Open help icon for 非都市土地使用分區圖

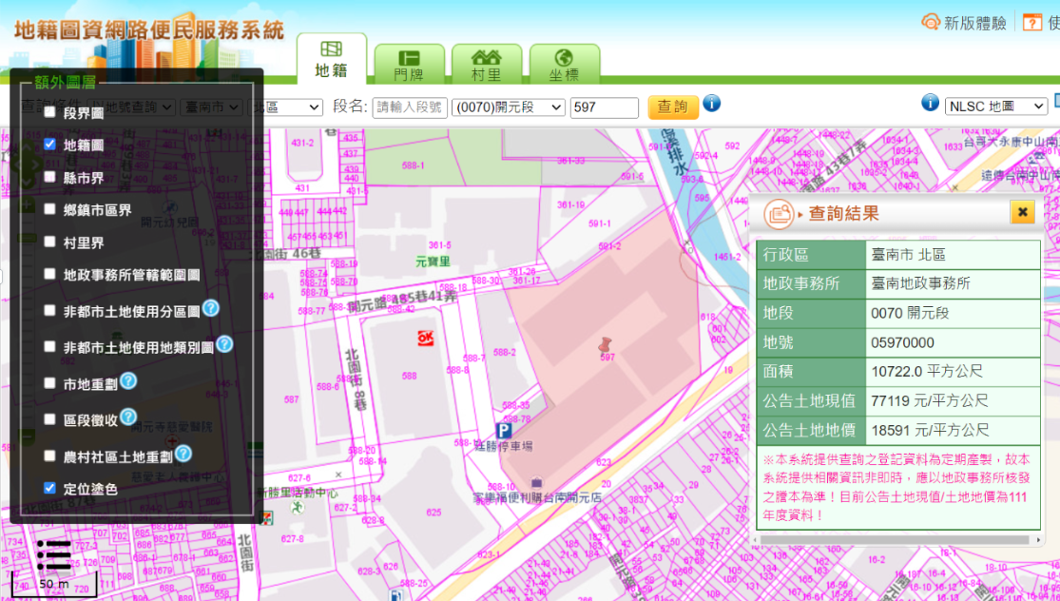(210, 308)
